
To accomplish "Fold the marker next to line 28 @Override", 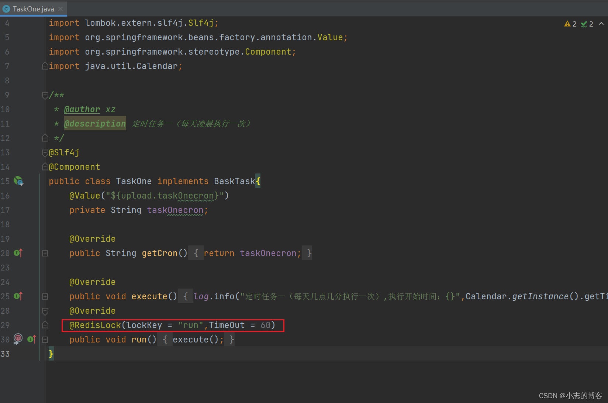I will 45,311.
